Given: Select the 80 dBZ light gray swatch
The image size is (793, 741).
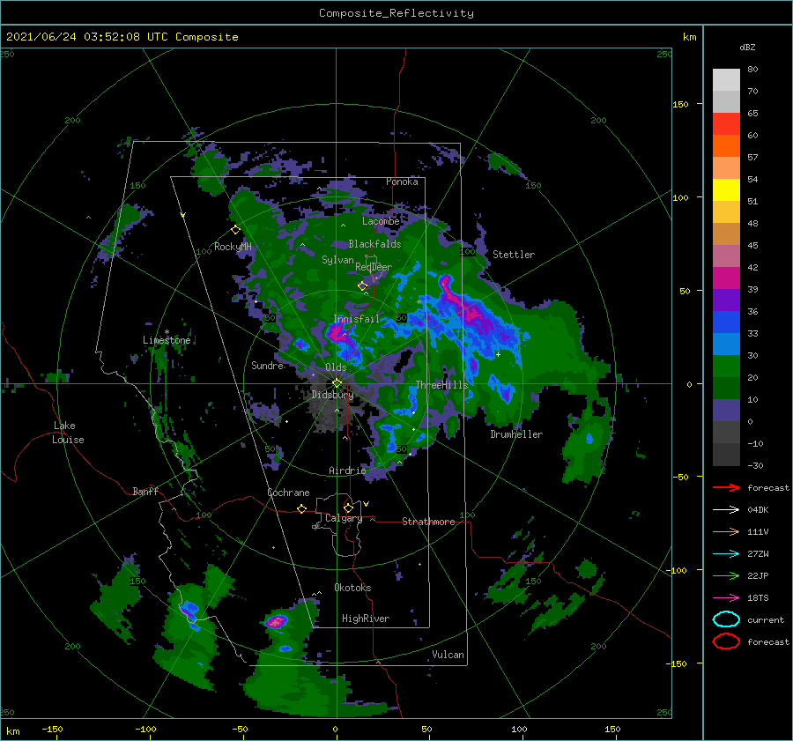Looking at the screenshot, I should pos(726,80).
